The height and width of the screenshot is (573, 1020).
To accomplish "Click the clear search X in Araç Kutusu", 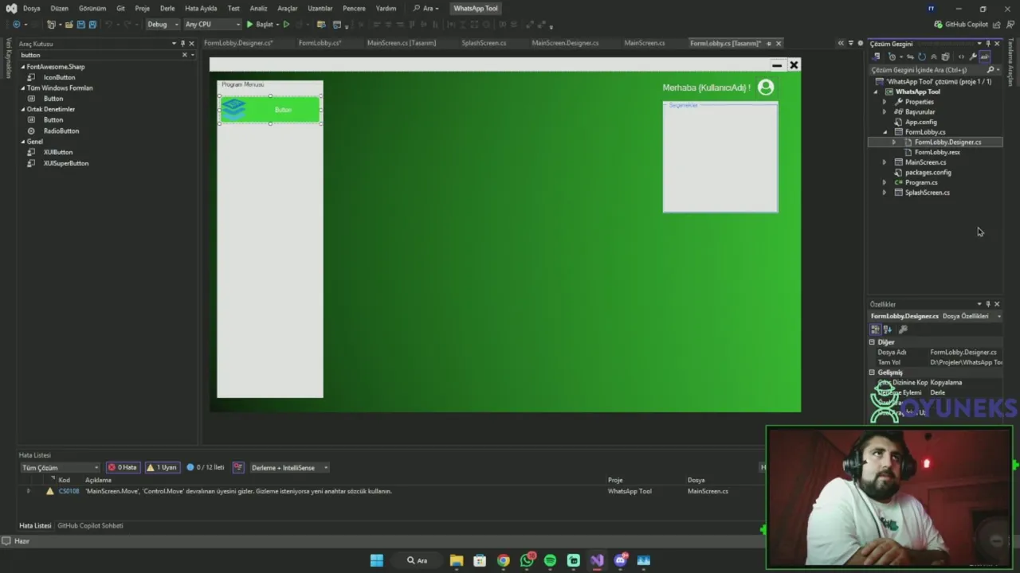I will click(184, 55).
